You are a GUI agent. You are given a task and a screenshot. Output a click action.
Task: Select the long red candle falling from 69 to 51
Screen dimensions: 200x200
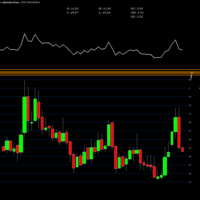179,132
